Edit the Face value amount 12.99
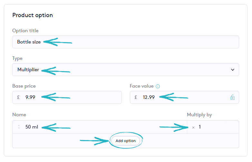This screenshot has height=162, width=252. tap(149, 97)
